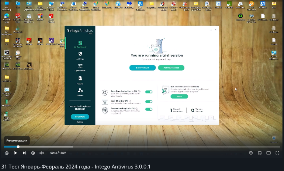Switch the player to theater mode
The width and height of the screenshot is (284, 171).
pyautogui.click(x=269, y=153)
